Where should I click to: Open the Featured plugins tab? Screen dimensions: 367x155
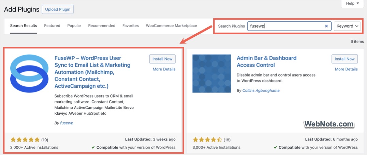pos(52,25)
